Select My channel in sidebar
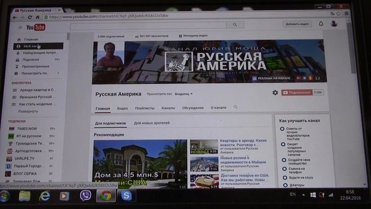This screenshot has width=371, height=209. click(38, 46)
